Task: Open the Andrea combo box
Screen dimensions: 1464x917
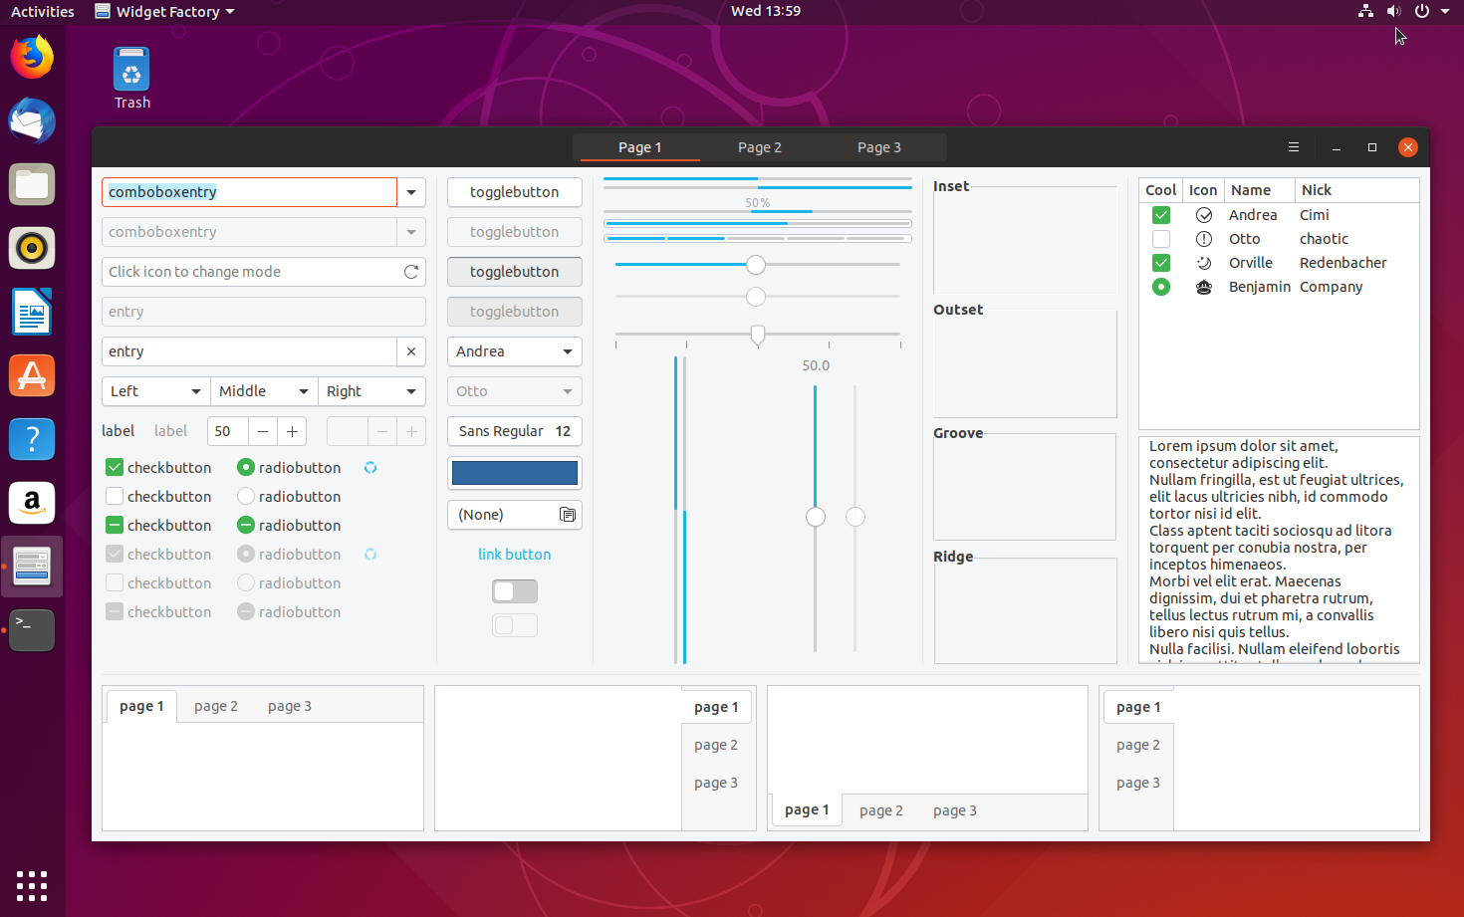Action: 514,351
